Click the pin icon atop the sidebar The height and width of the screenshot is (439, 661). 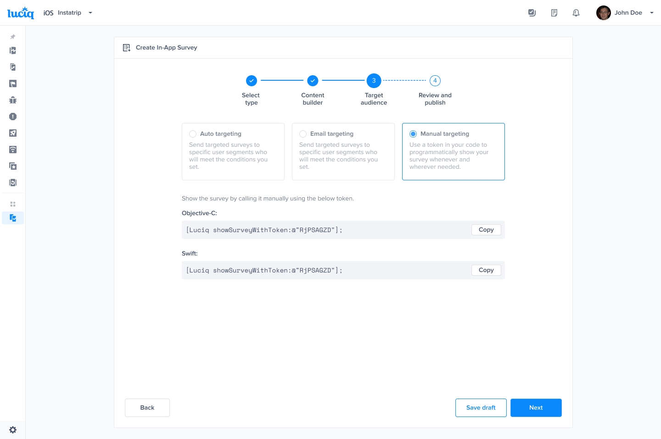(x=13, y=37)
